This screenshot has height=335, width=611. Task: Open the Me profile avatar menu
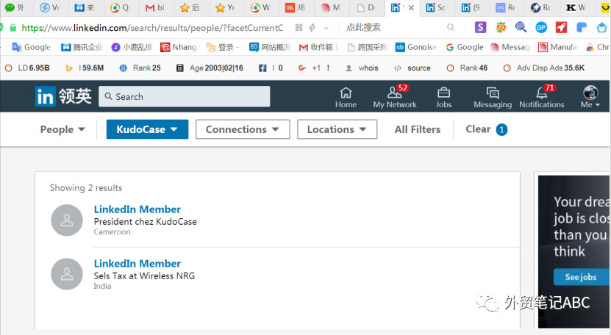[x=590, y=98]
